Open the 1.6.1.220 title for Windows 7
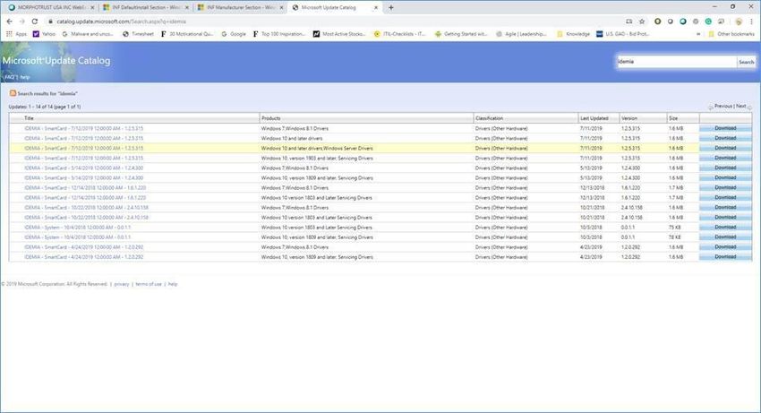 (85, 187)
